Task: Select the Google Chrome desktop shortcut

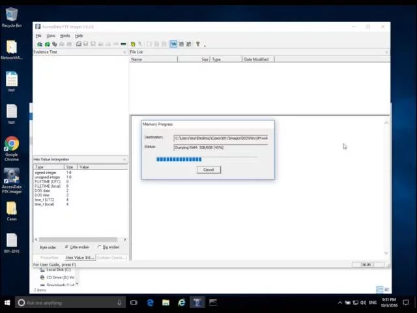Action: 12,149
